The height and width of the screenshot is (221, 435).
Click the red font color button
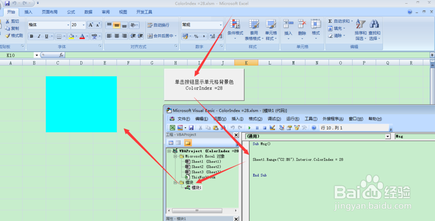82,36
